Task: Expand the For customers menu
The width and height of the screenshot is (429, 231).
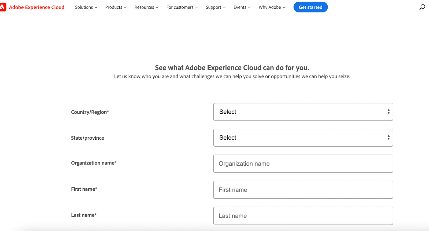Action: 182,7
